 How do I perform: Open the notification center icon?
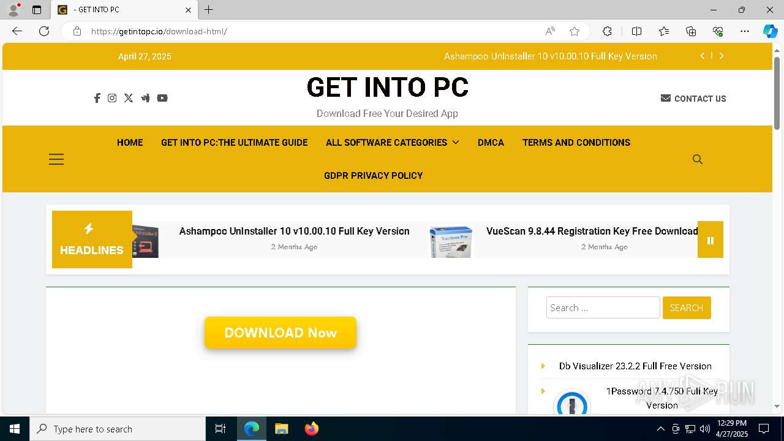pyautogui.click(x=764, y=429)
